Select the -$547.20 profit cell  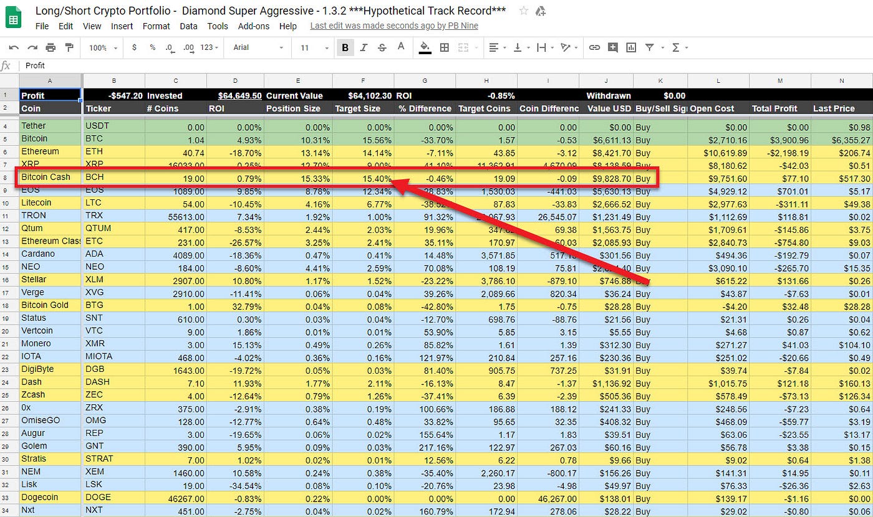113,96
